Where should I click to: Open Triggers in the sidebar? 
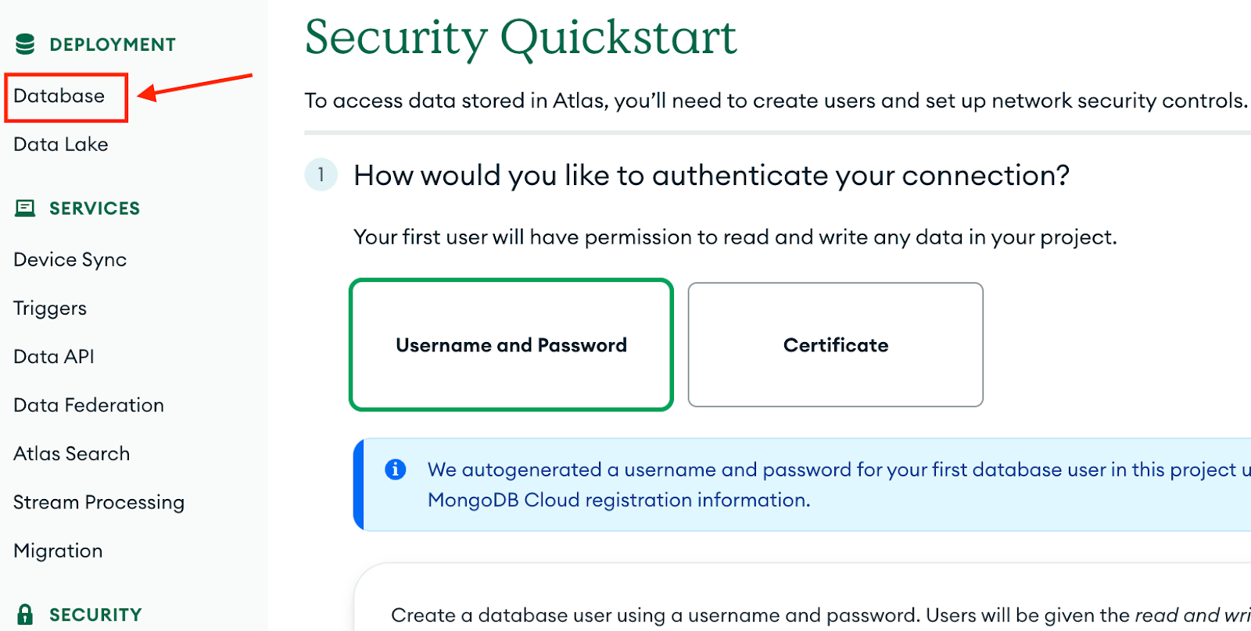click(50, 308)
